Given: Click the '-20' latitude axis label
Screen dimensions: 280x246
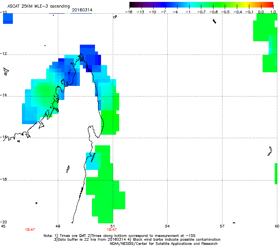Looking at the screenshot, I should click(x=3, y=222).
